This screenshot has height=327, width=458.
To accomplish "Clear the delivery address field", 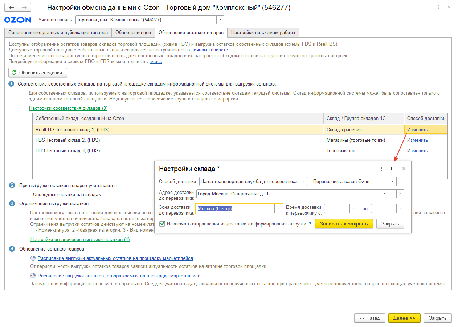I will click(400, 194).
